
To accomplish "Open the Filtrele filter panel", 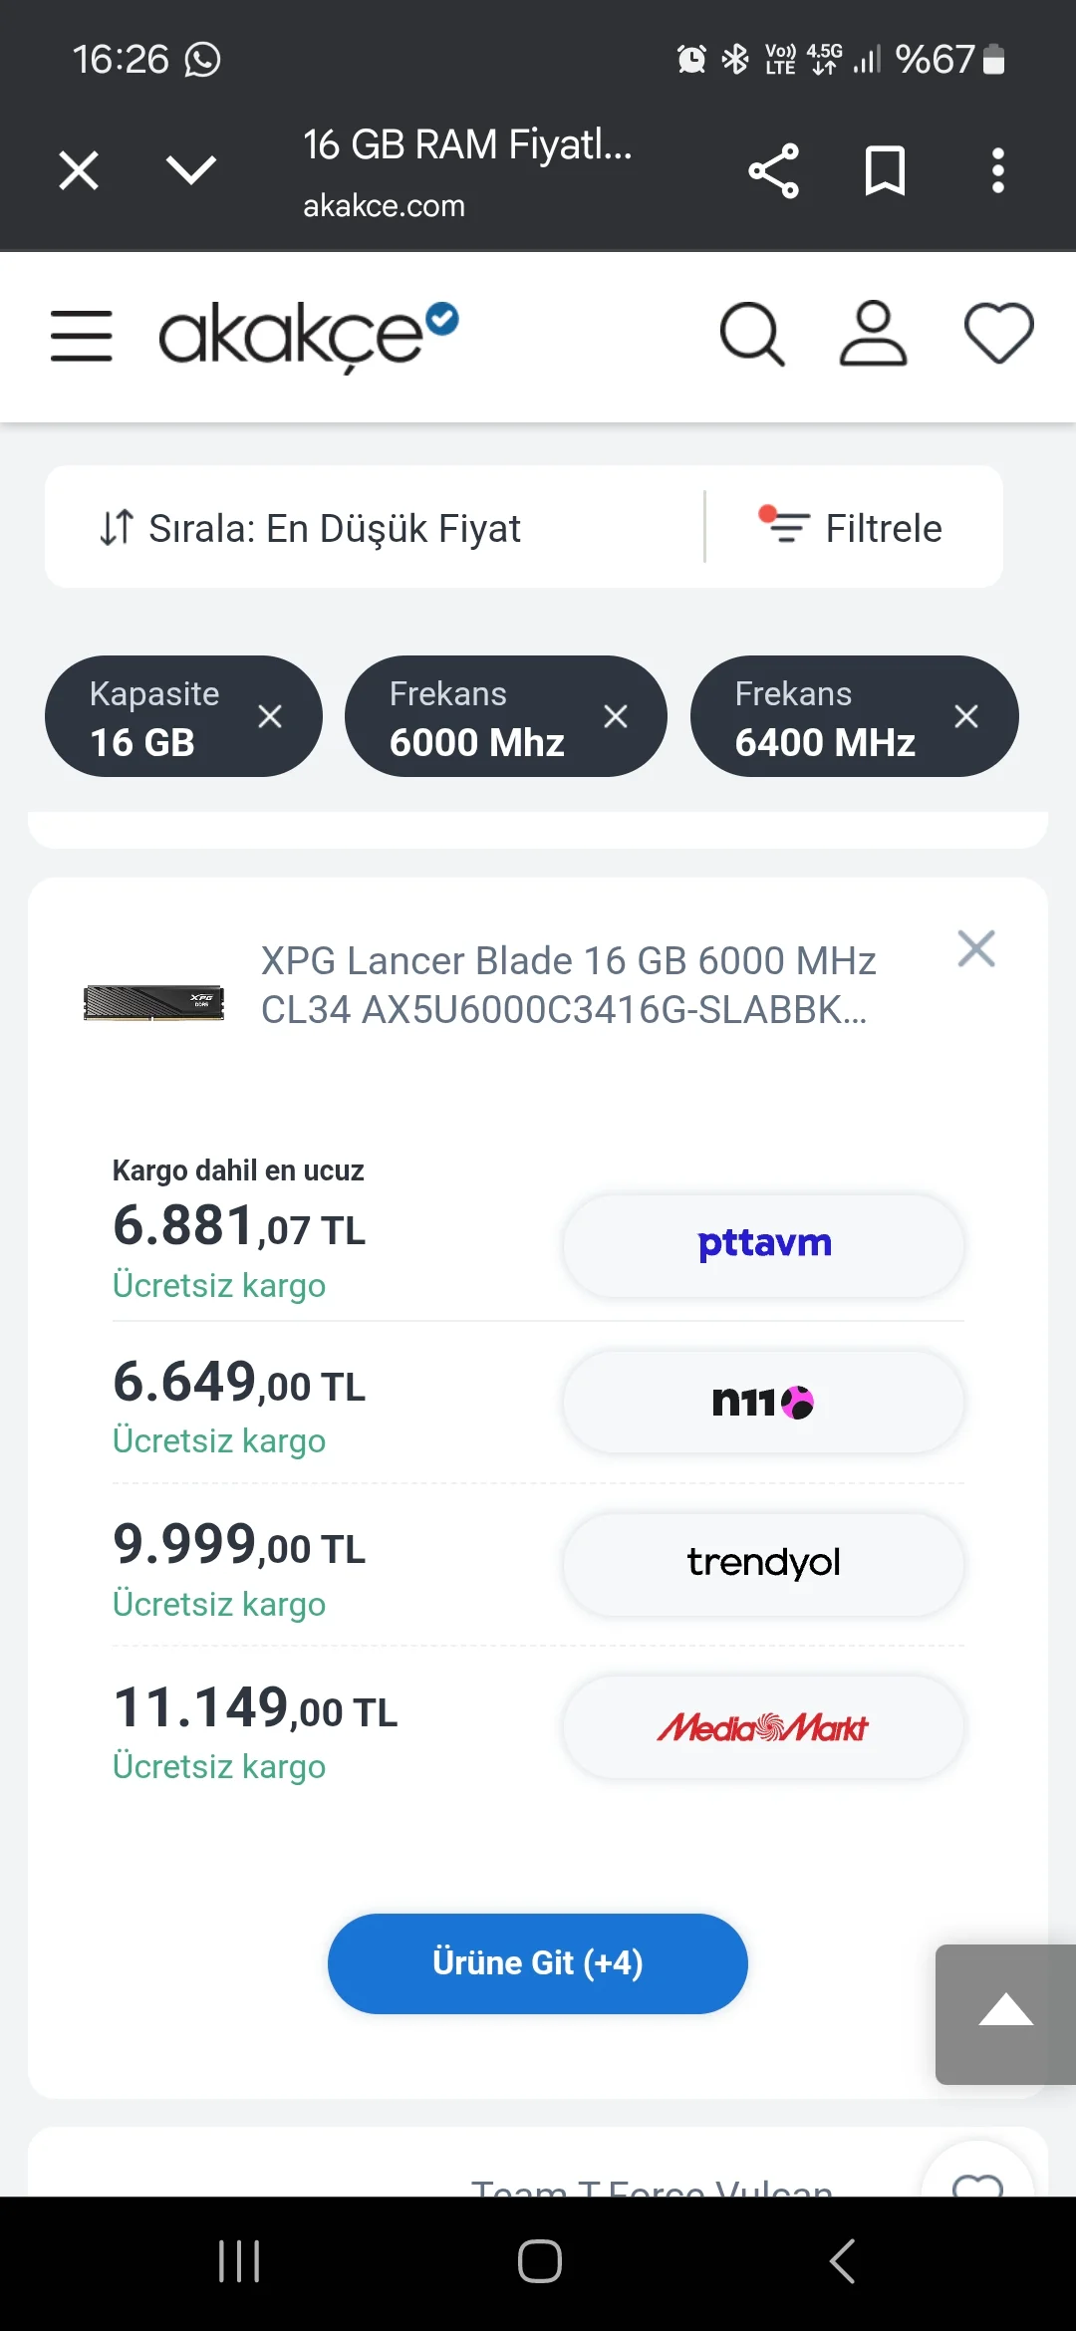I will (852, 528).
